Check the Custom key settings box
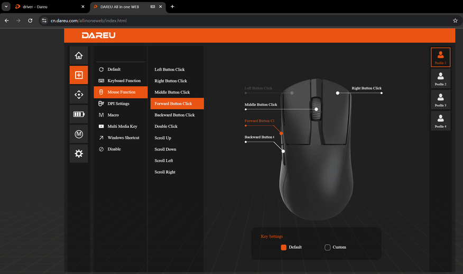This screenshot has height=274, width=463. pyautogui.click(x=327, y=247)
